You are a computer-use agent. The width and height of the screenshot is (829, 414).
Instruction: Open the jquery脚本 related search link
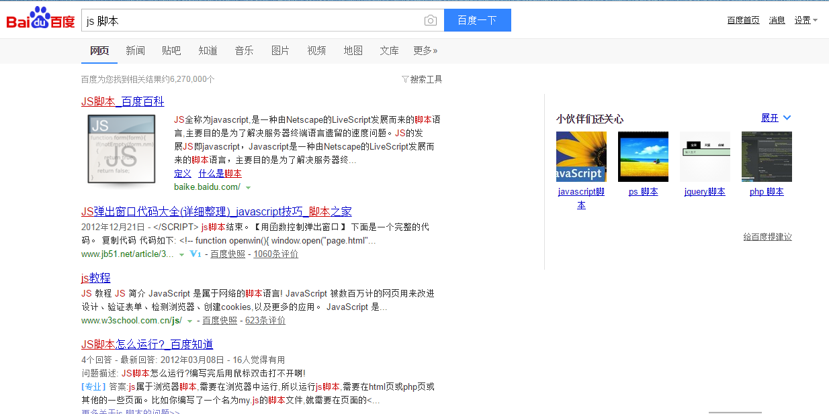705,192
